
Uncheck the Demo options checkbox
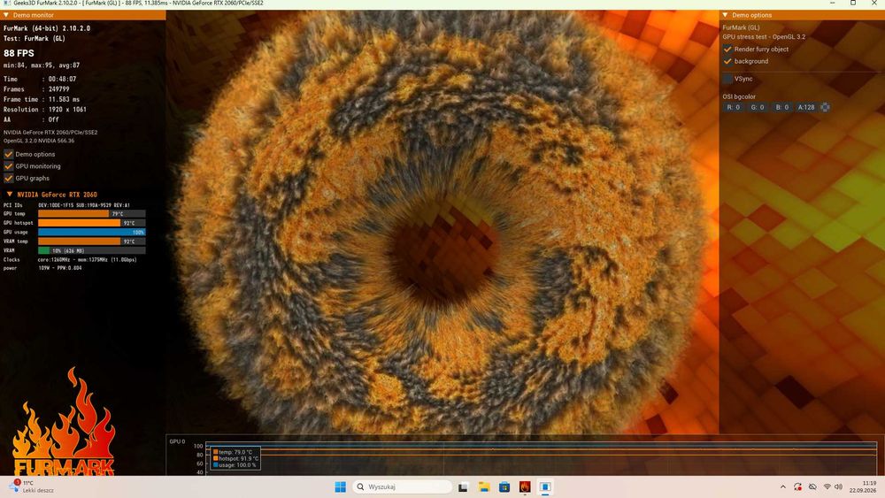[x=9, y=154]
